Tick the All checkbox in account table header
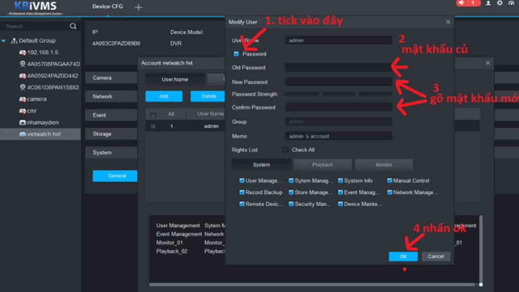 153,115
